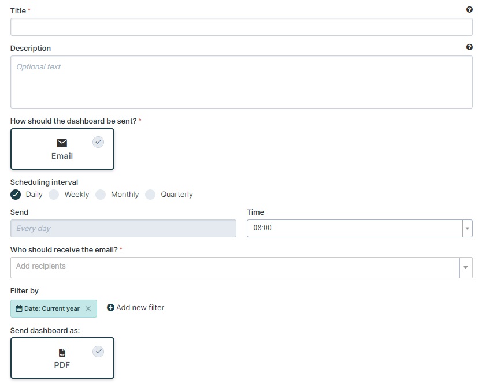This screenshot has height=384, width=478.
Task: Click the envelope icon on Email card
Action: point(62,143)
